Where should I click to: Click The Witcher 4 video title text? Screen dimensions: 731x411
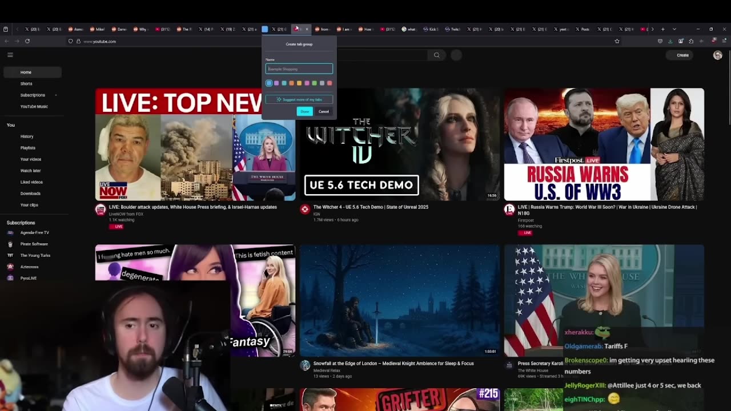click(371, 207)
